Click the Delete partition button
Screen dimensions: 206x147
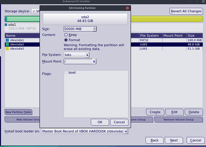(194, 112)
